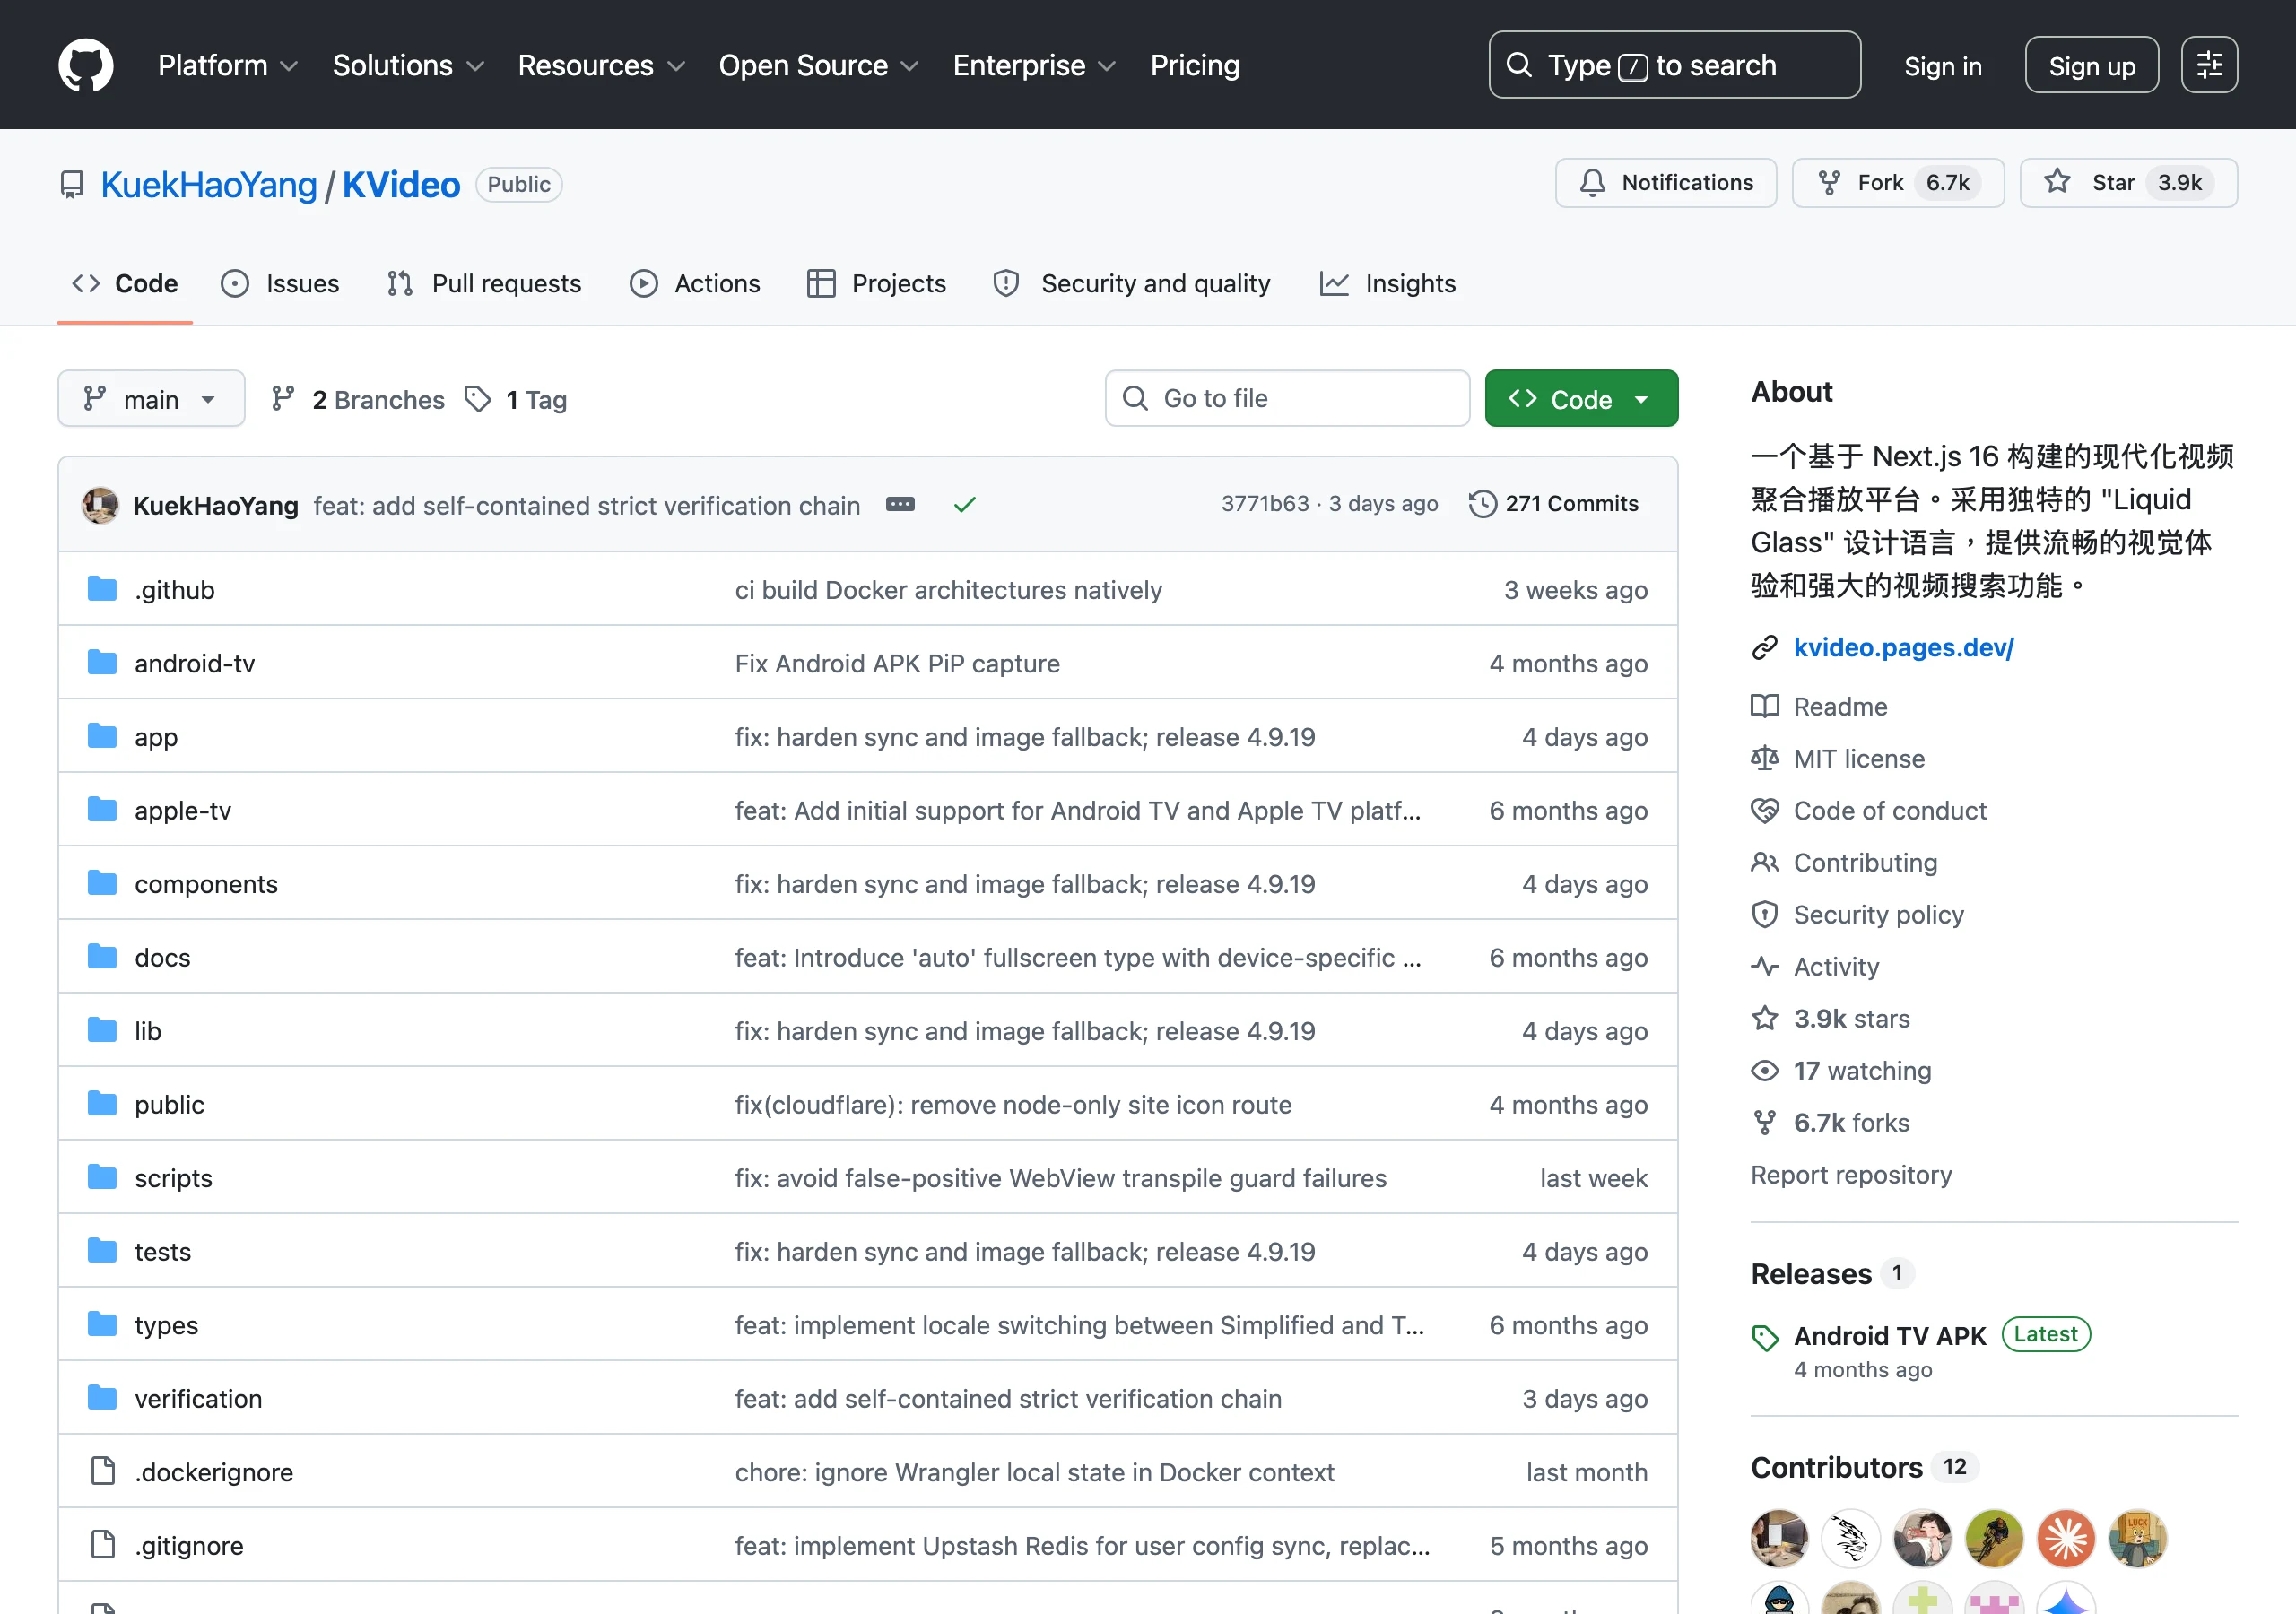Open Security and quality tab
Screen dimensions: 2296x1614
(x=1131, y=284)
